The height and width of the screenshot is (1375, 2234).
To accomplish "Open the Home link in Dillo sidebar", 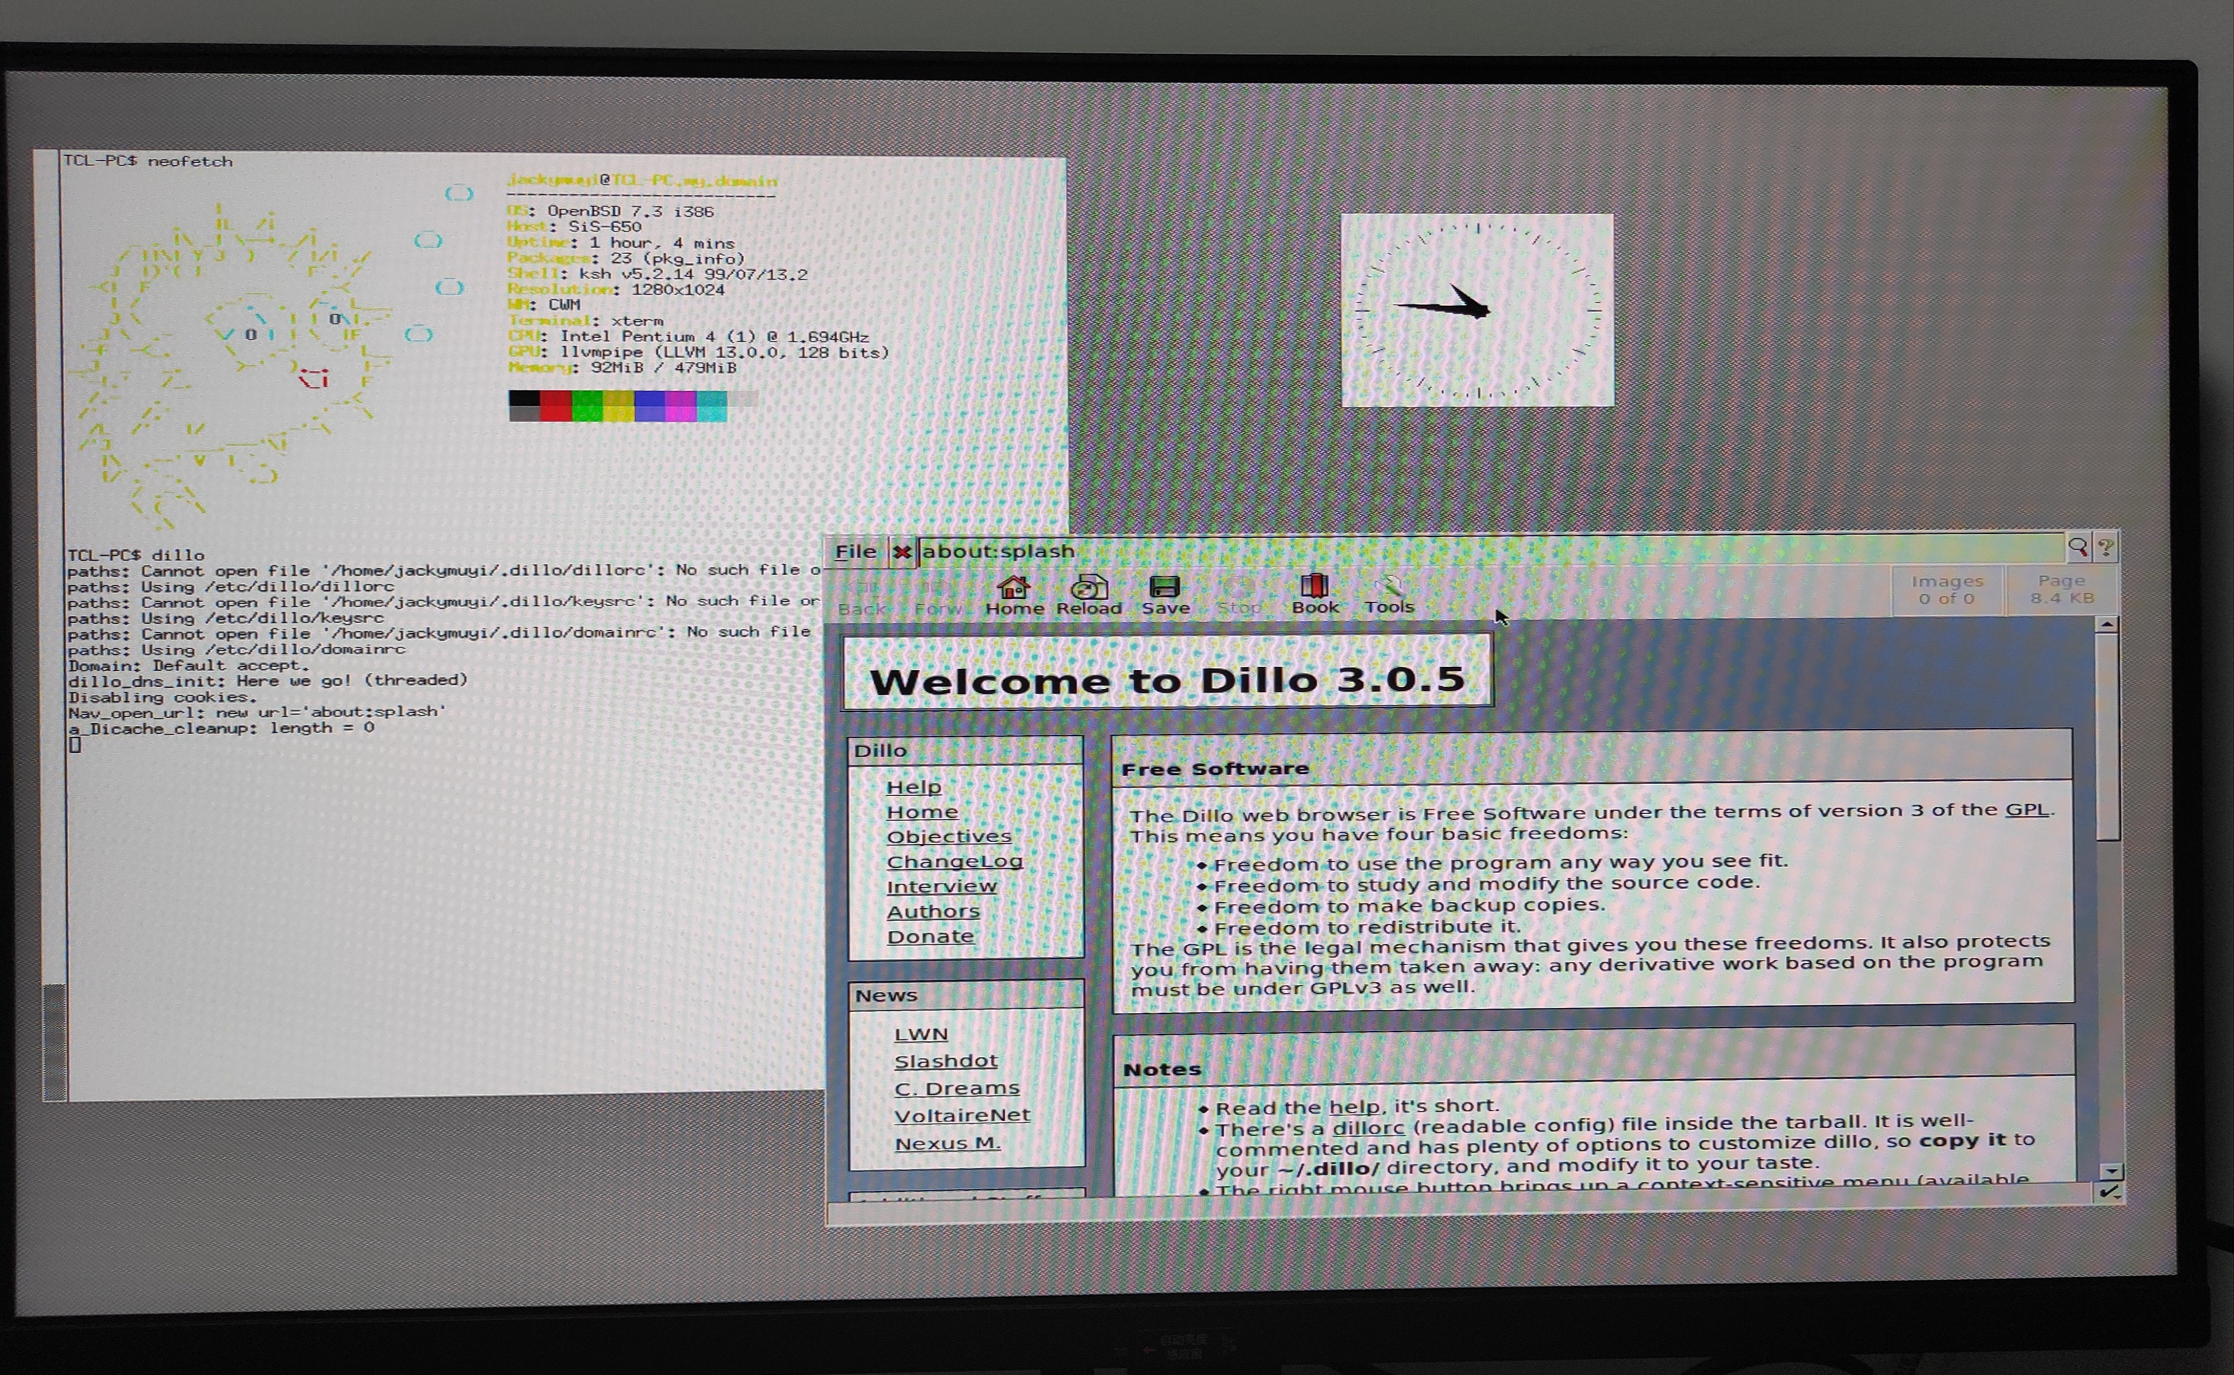I will point(922,811).
